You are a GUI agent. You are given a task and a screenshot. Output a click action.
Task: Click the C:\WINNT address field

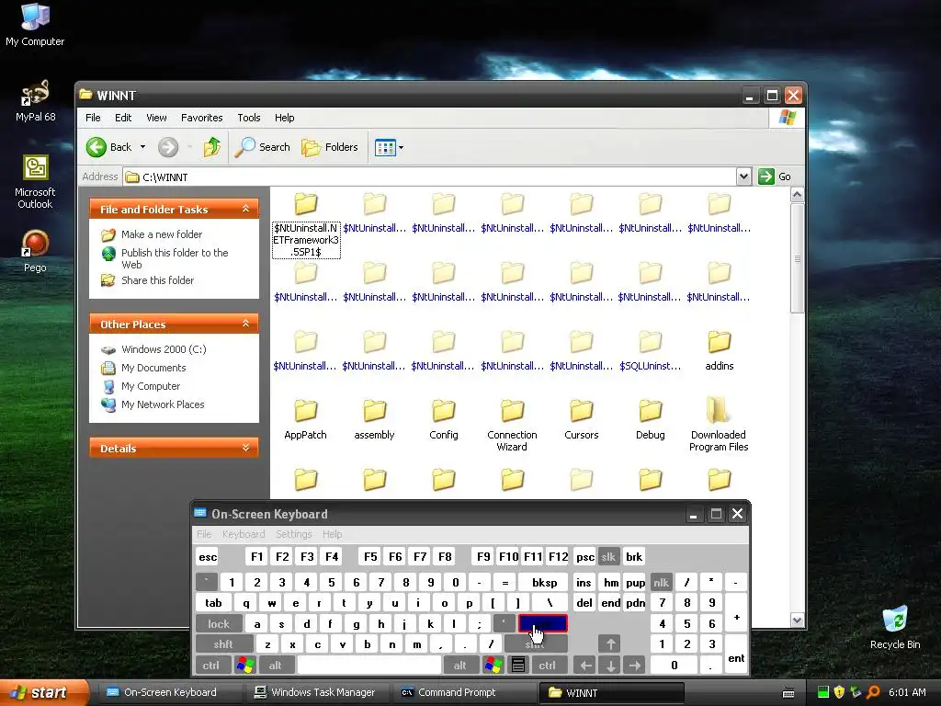(x=430, y=176)
